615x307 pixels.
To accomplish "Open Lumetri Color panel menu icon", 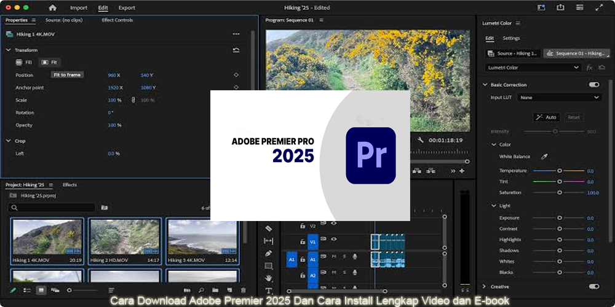I will (x=518, y=23).
